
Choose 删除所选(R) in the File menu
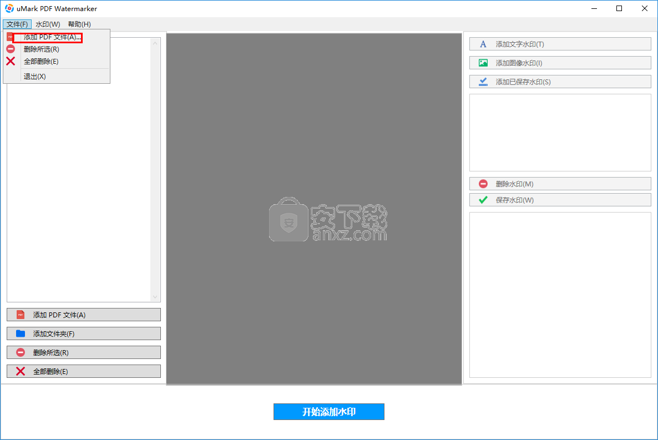(57, 49)
